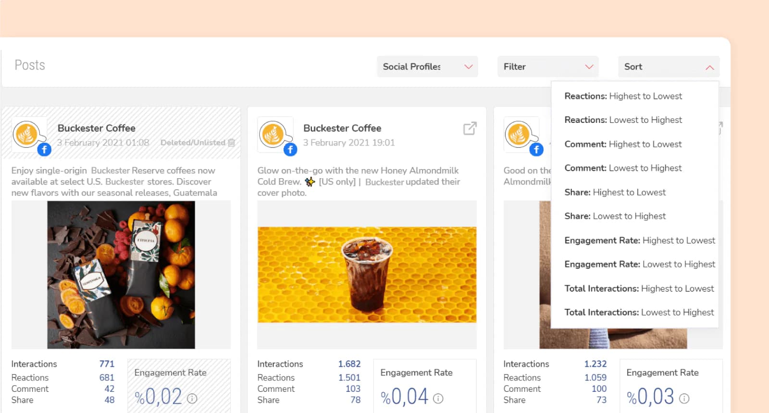The image size is (769, 413).
Task: Click the %0,04 engagement rate value
Action: pos(404,397)
